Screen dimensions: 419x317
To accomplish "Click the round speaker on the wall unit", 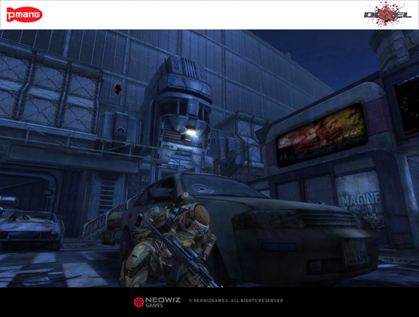I will [121, 131].
